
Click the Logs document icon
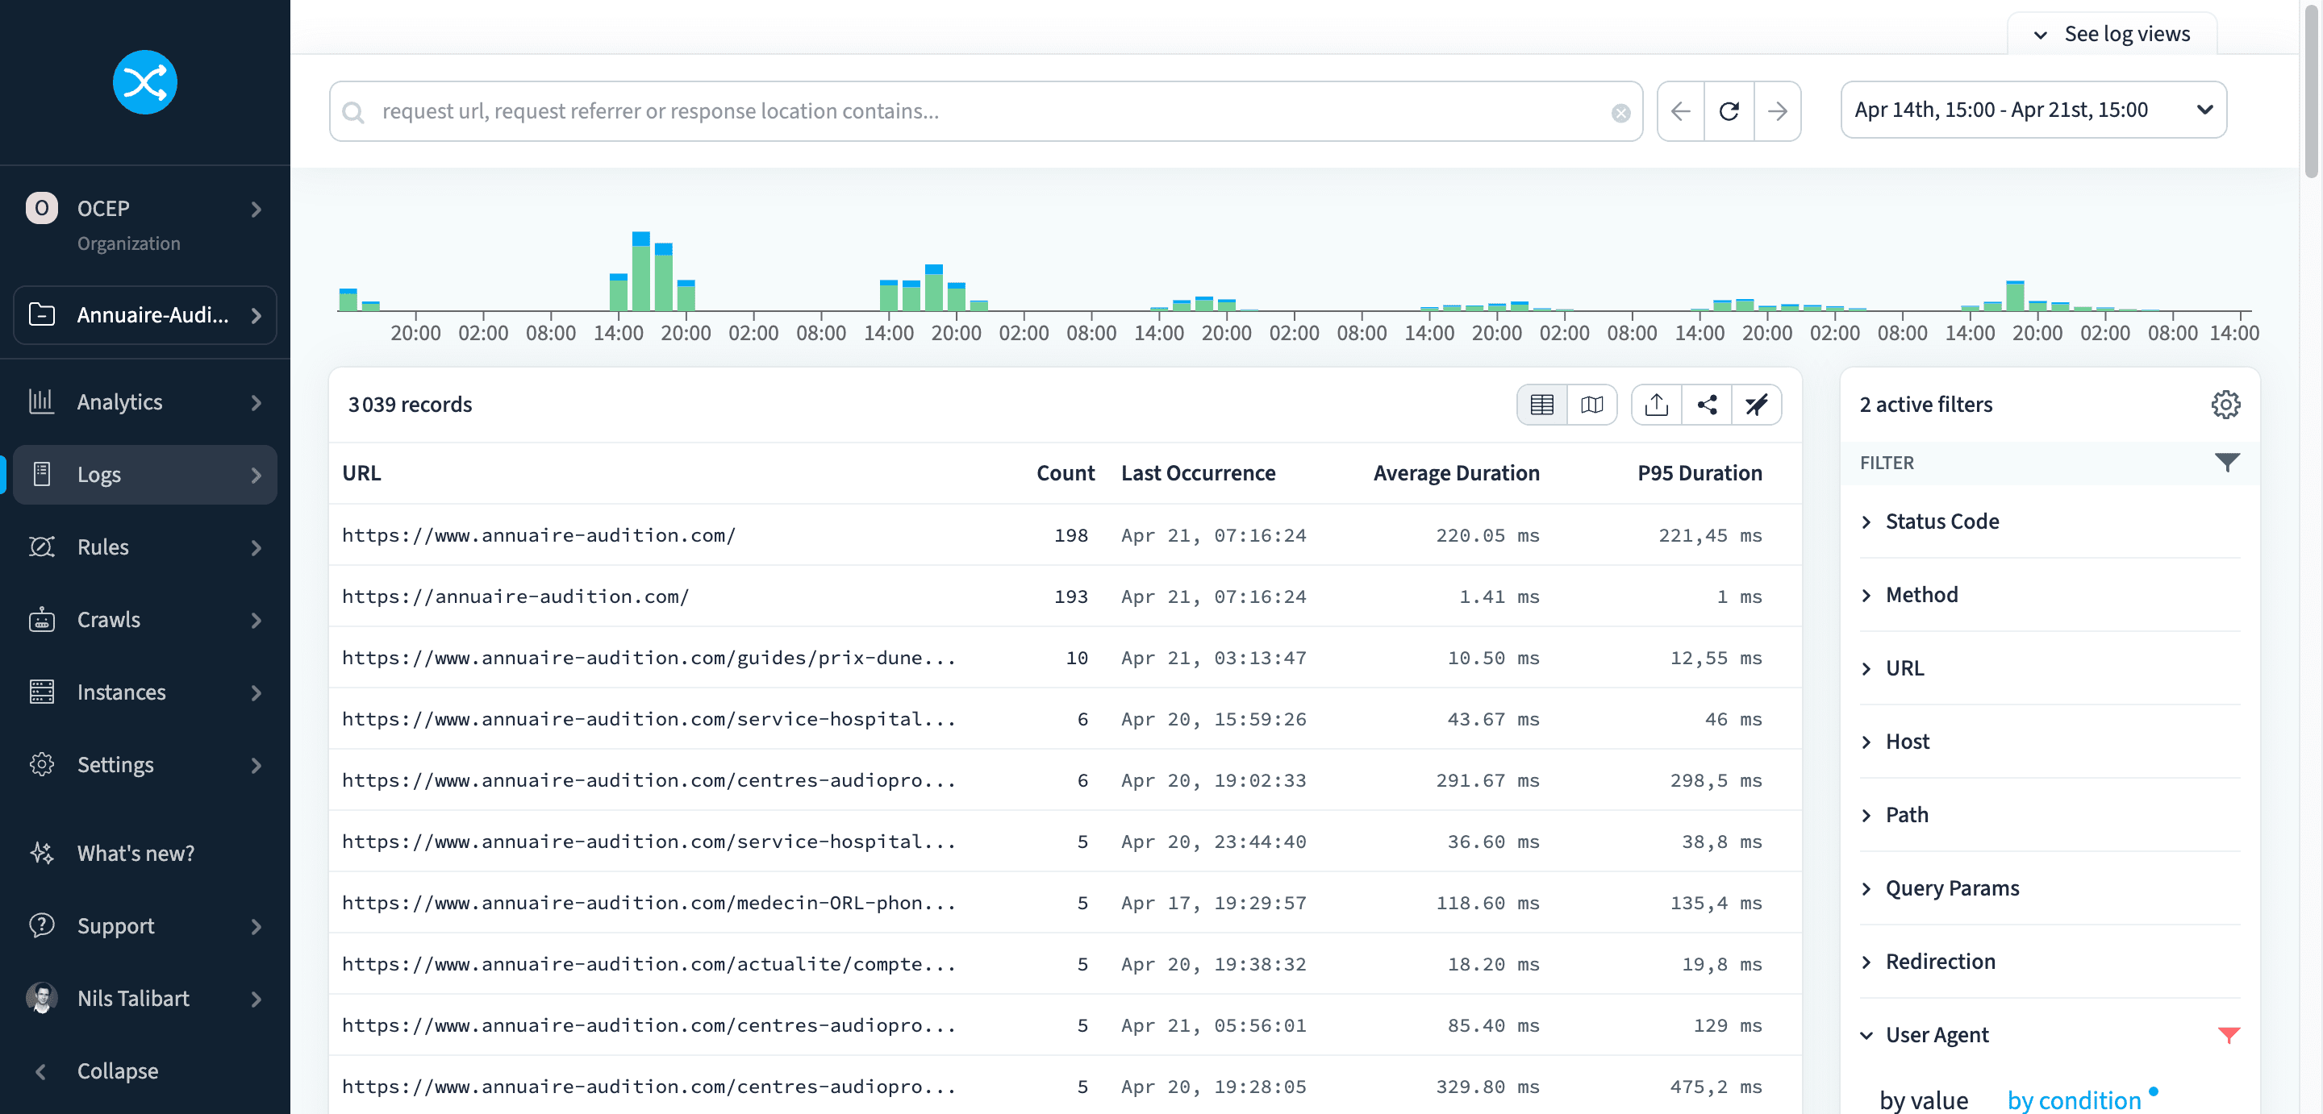[41, 474]
